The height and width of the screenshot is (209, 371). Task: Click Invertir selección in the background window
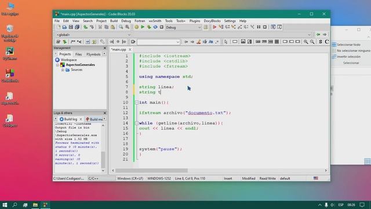(x=346, y=57)
